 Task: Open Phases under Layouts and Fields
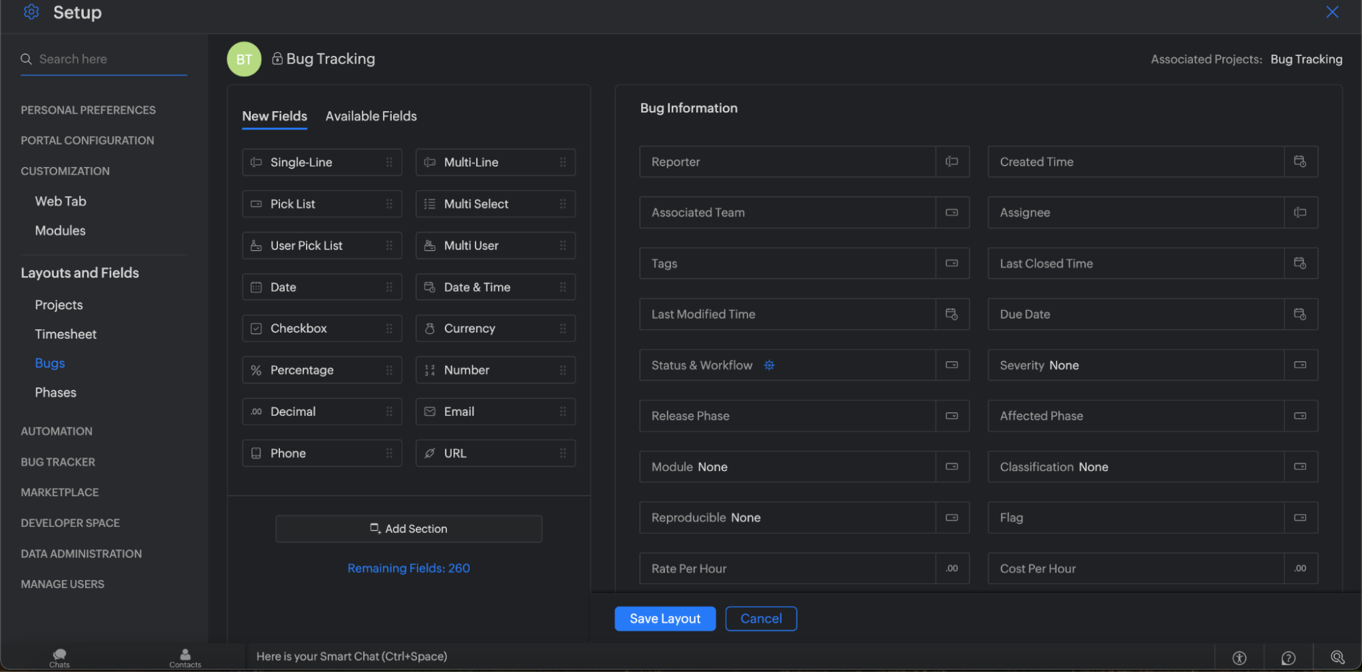(x=55, y=393)
